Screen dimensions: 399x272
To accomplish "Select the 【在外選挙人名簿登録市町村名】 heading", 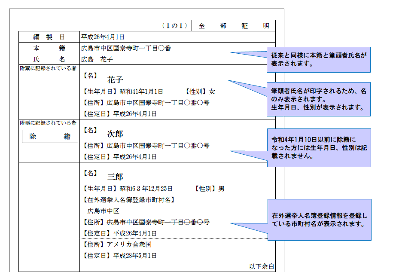I will (129, 200).
